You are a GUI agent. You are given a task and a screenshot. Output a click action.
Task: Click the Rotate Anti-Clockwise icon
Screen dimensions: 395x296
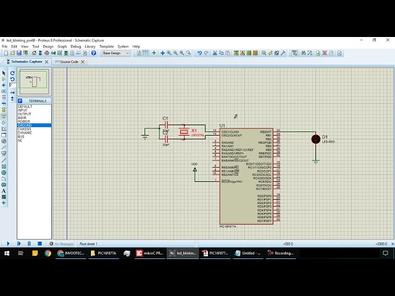(x=12, y=79)
